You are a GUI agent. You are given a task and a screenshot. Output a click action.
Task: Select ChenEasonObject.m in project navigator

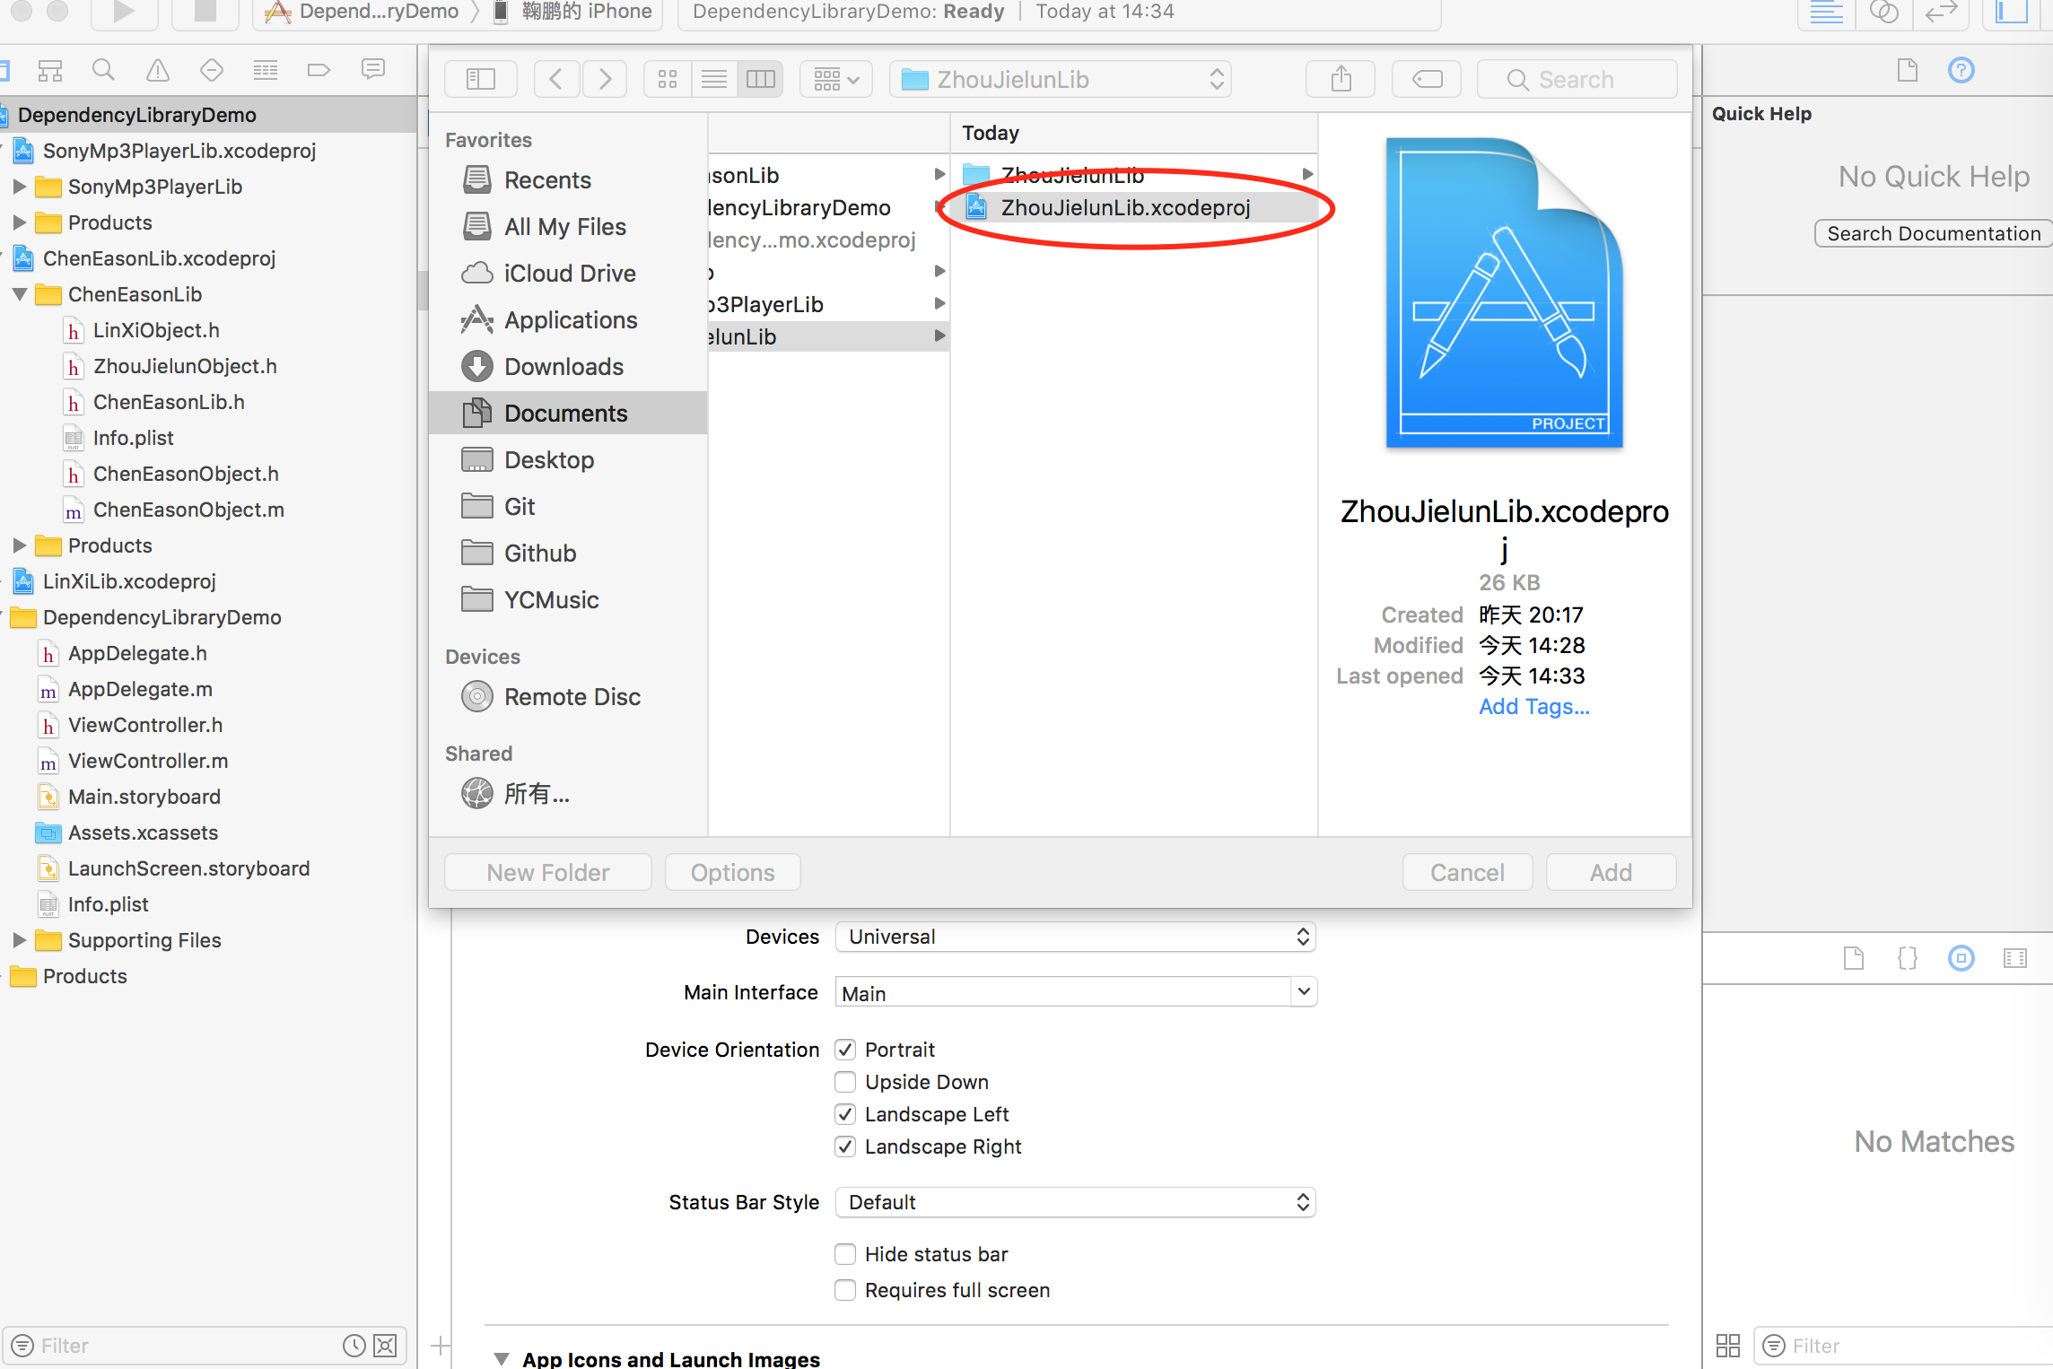[x=188, y=510]
